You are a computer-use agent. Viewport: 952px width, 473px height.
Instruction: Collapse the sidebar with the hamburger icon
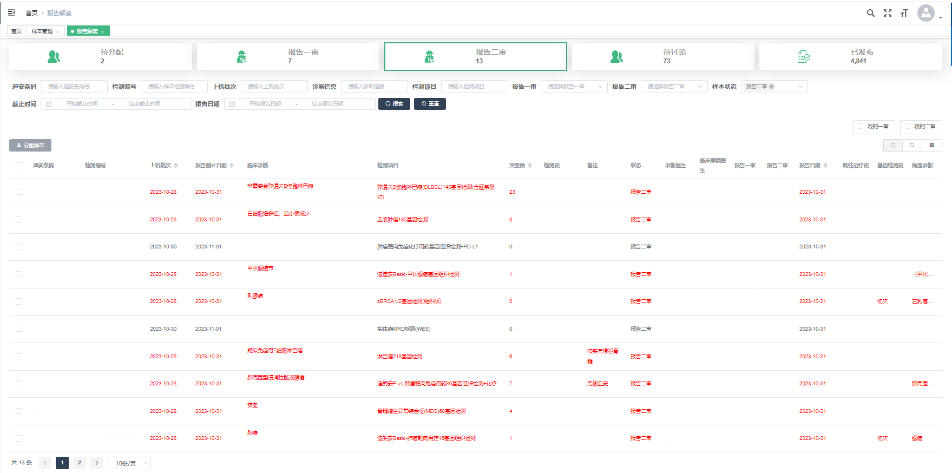(11, 12)
